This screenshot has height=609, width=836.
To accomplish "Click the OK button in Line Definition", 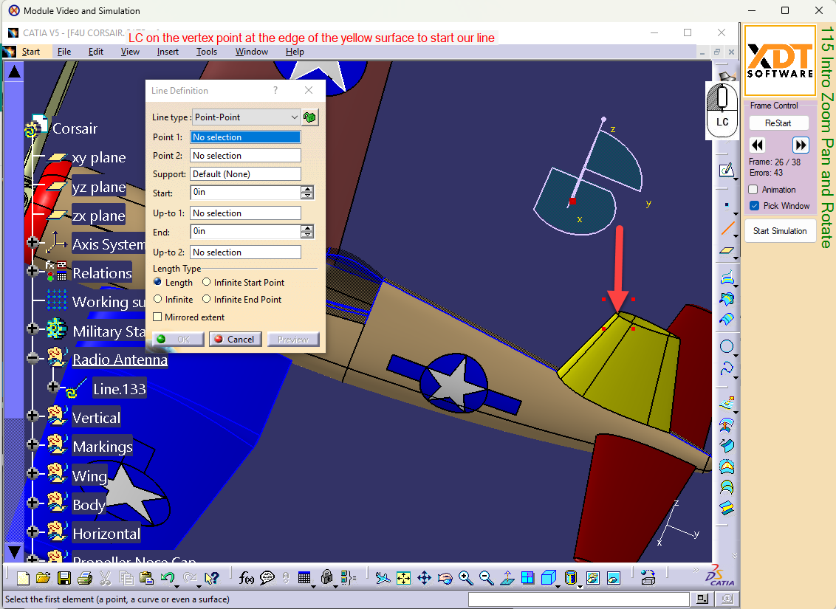I will (x=178, y=340).
